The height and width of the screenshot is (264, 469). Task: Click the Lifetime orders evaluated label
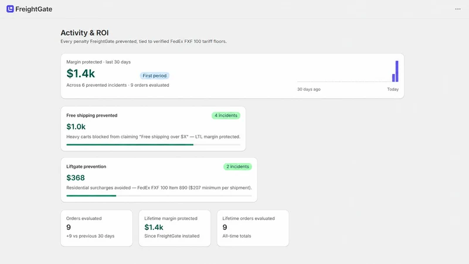(x=248, y=218)
